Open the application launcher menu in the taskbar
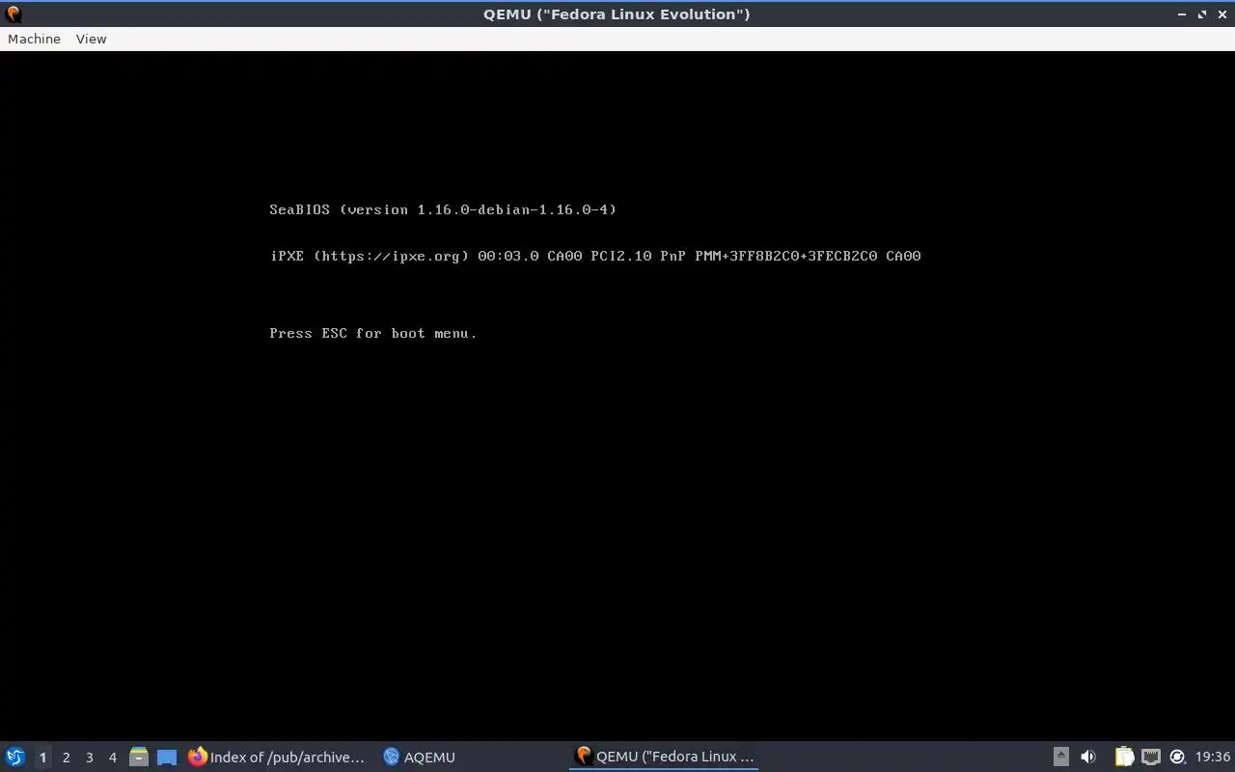The image size is (1235, 772). point(15,757)
